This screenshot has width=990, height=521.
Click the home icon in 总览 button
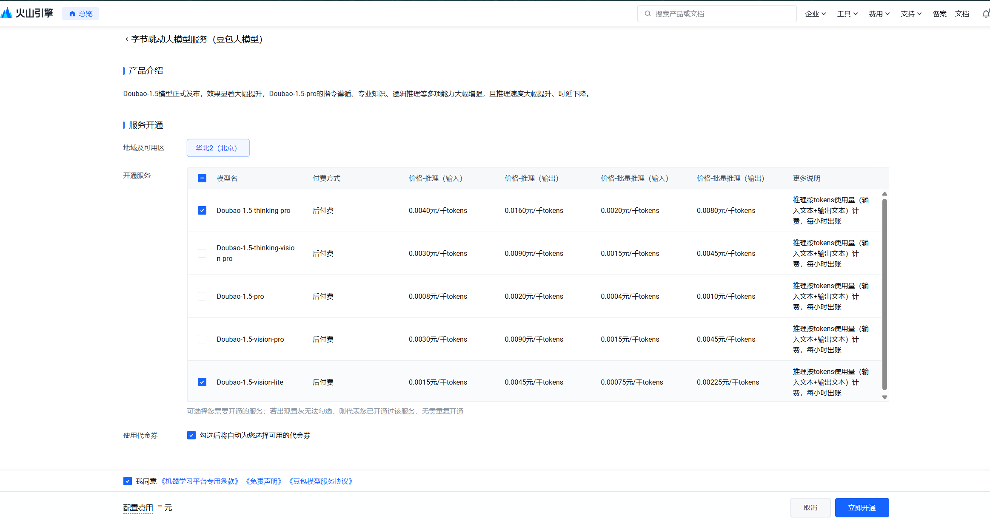point(72,14)
